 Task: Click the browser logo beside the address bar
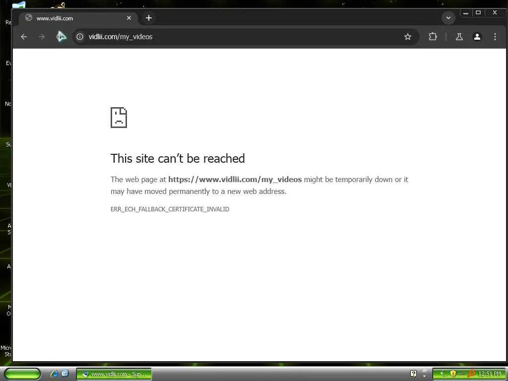[x=61, y=37]
